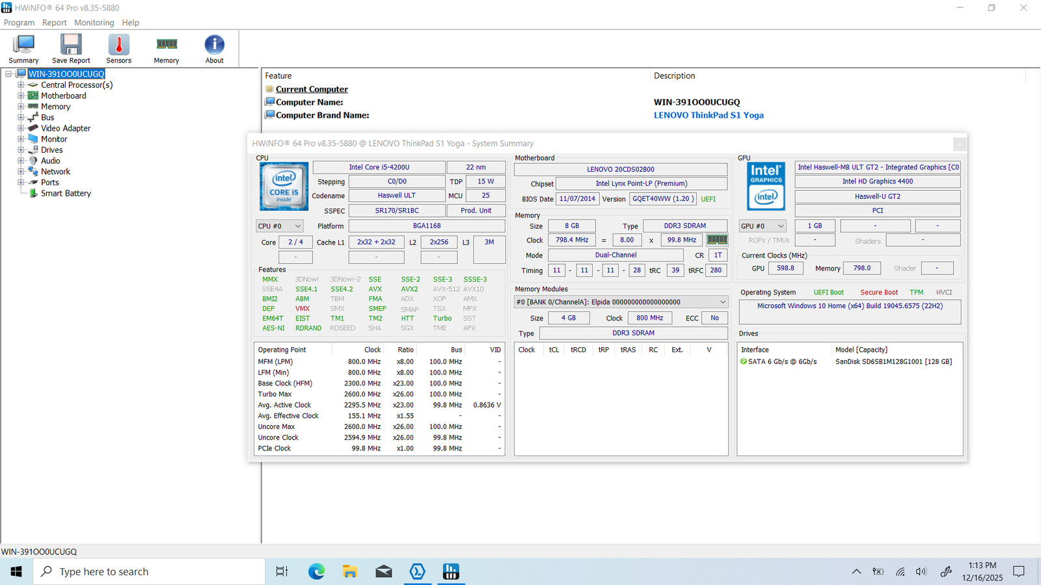This screenshot has width=1041, height=585.
Task: Select the Bus tree item
Action: point(47,118)
